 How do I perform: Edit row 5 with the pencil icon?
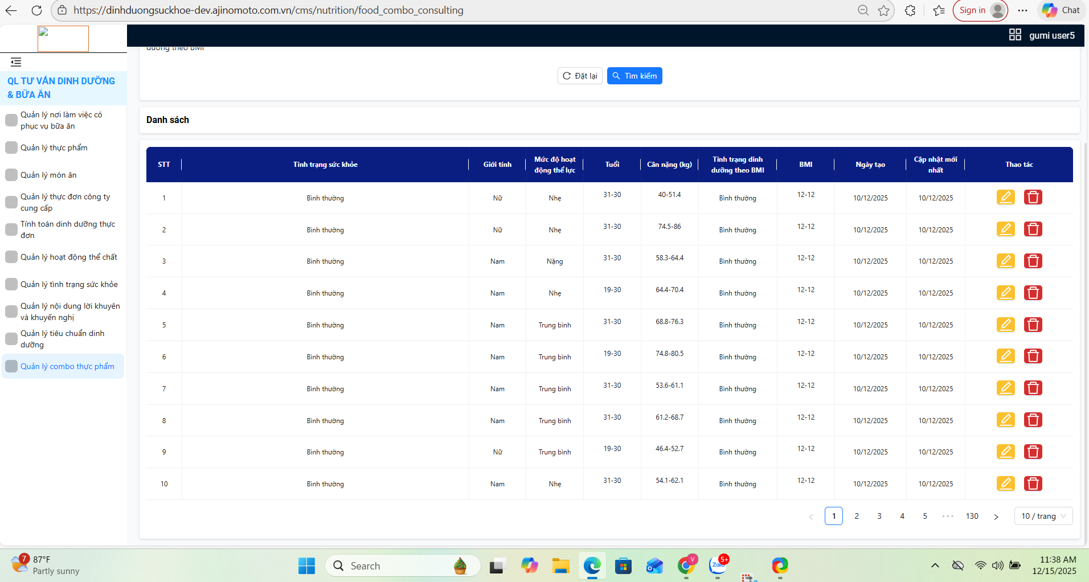coord(1005,325)
